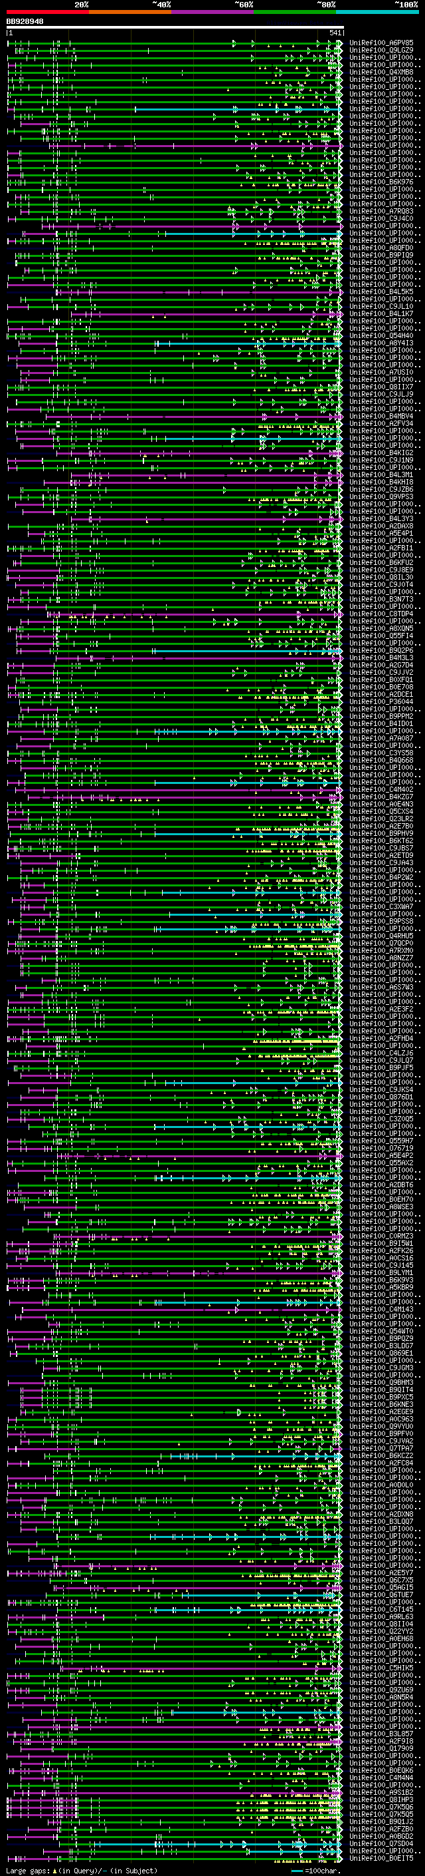The width and height of the screenshot is (425, 1876).
Task: Select the UniRef100_Q55FI4 entry
Action: [381, 636]
